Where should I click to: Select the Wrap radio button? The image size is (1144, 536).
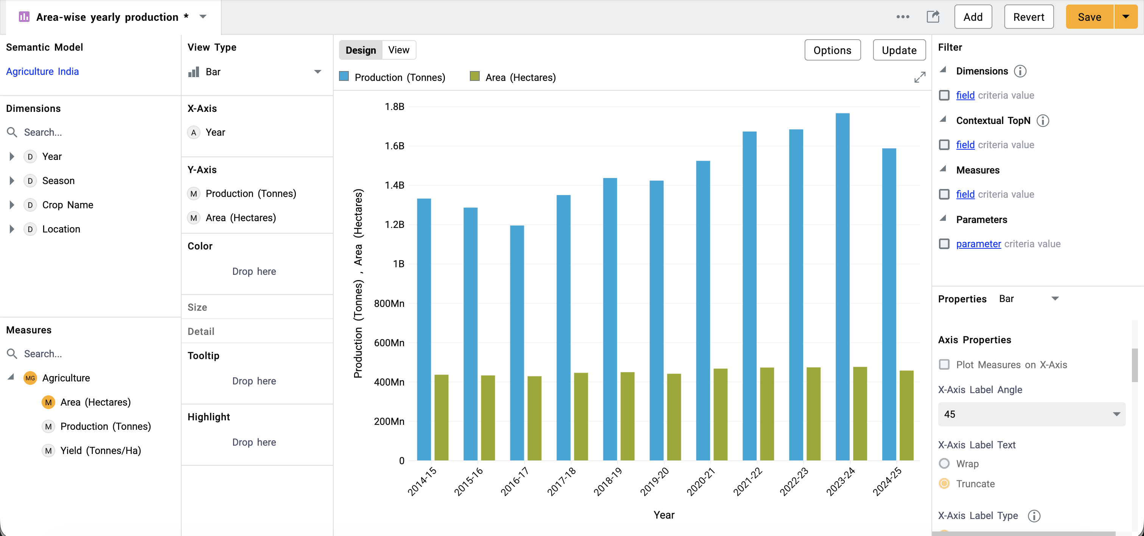944,463
